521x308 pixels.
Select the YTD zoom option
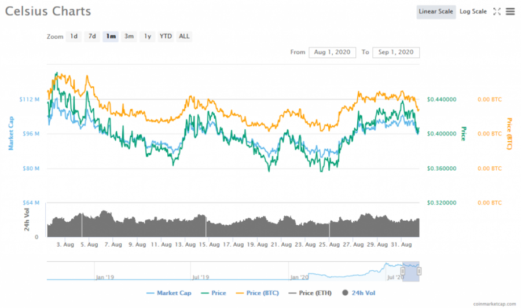pyautogui.click(x=166, y=36)
